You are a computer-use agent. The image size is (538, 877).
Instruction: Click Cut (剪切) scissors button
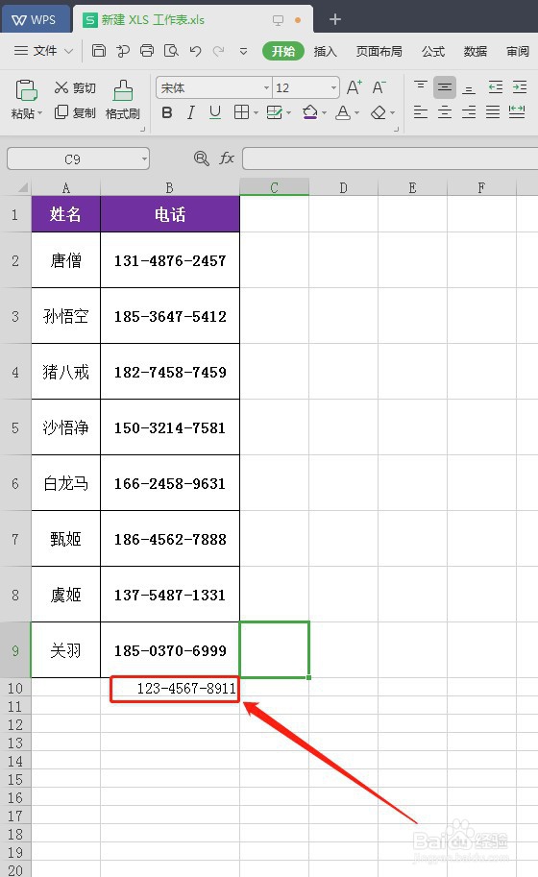(75, 87)
